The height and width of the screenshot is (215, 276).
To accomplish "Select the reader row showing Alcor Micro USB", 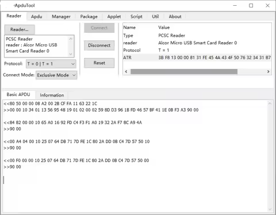I will pos(197,43).
